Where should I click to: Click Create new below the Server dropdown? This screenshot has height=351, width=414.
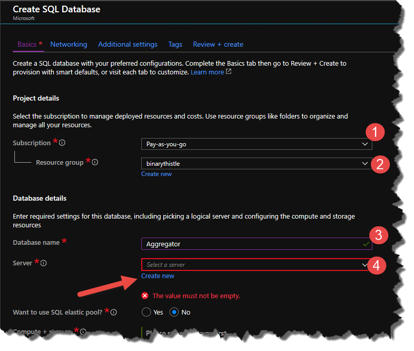pyautogui.click(x=158, y=276)
